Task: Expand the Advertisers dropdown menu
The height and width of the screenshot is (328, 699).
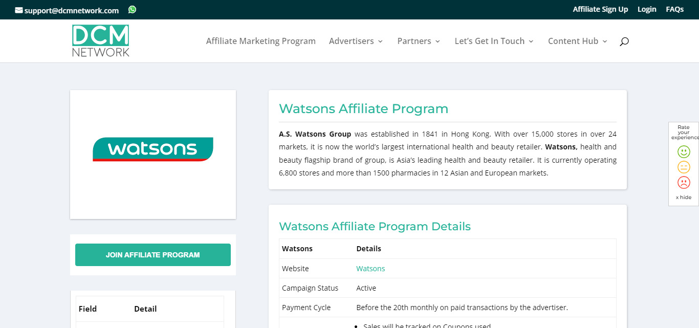Action: pyautogui.click(x=352, y=41)
